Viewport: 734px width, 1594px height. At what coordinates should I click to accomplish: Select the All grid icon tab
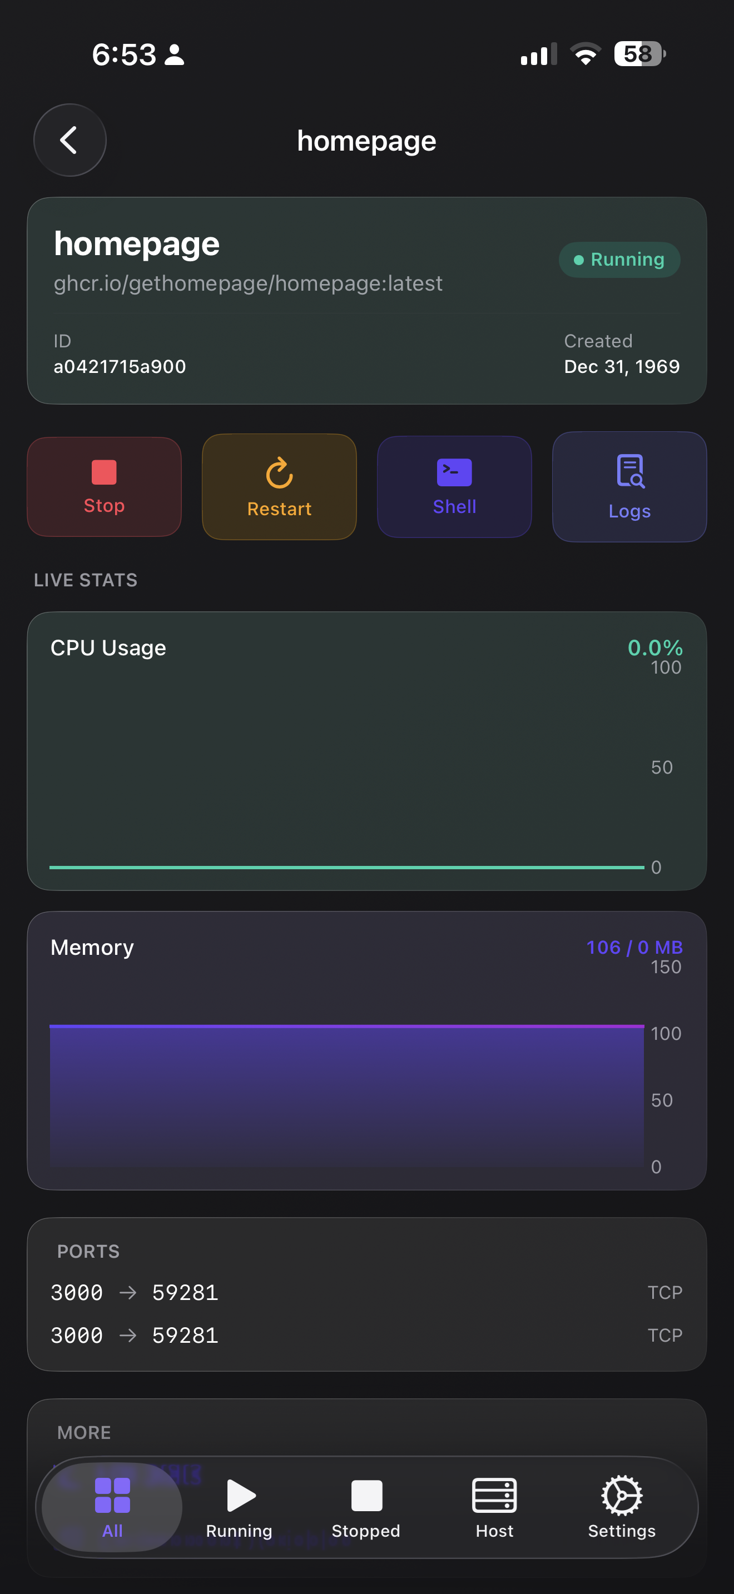coord(112,1507)
